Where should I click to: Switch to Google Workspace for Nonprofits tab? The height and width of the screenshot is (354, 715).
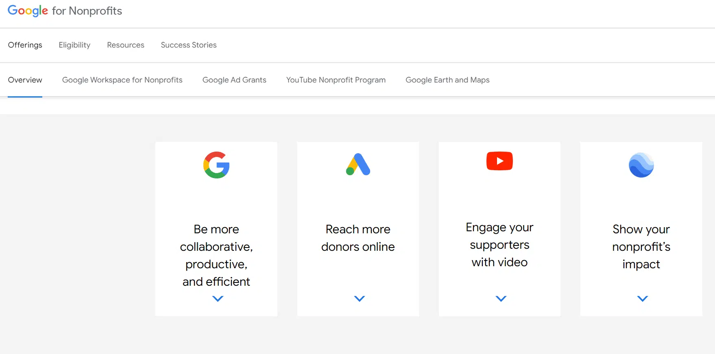pos(122,80)
